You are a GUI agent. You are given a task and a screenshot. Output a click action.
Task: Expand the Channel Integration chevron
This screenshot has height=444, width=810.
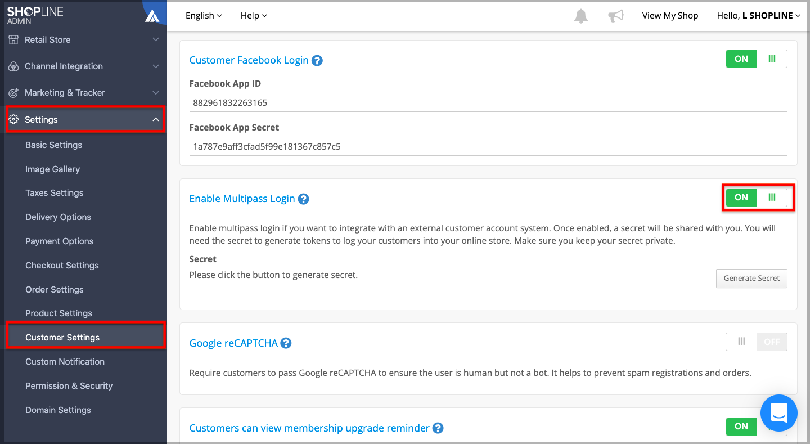[156, 66]
